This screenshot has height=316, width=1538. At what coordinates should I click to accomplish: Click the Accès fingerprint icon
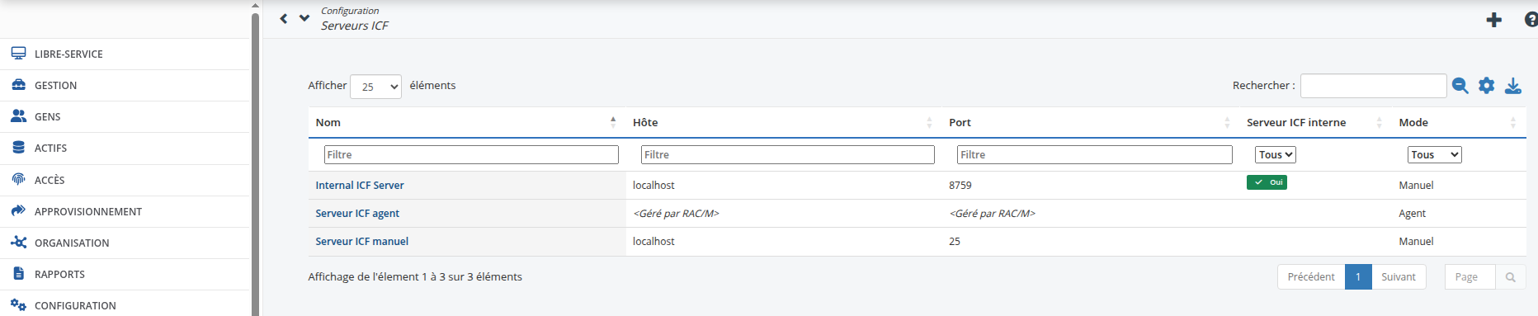point(18,179)
